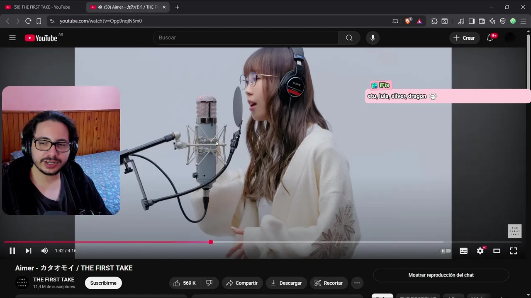Image resolution: width=531 pixels, height=298 pixels.
Task: Switch to THE FIRST TAKE - YouTube tab
Action: coord(41,7)
